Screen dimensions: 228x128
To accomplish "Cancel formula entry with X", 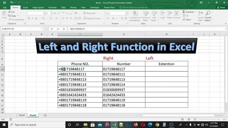I will tap(52, 29).
